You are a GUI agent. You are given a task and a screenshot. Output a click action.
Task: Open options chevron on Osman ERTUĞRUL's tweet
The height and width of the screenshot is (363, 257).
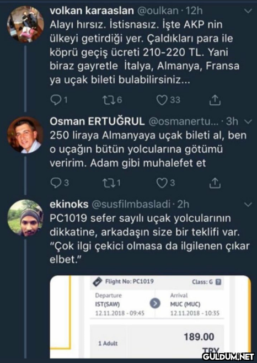(x=248, y=121)
